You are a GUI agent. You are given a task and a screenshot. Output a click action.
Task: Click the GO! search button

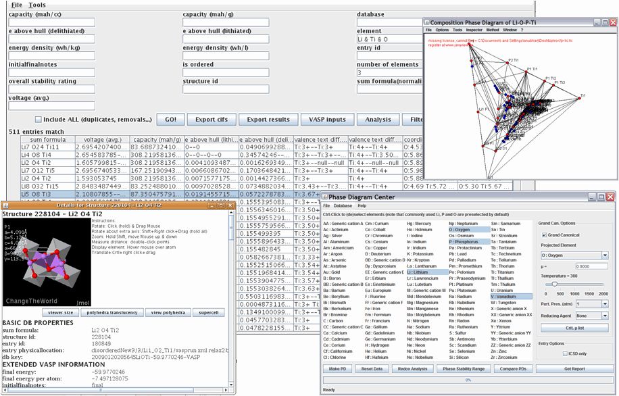point(170,119)
